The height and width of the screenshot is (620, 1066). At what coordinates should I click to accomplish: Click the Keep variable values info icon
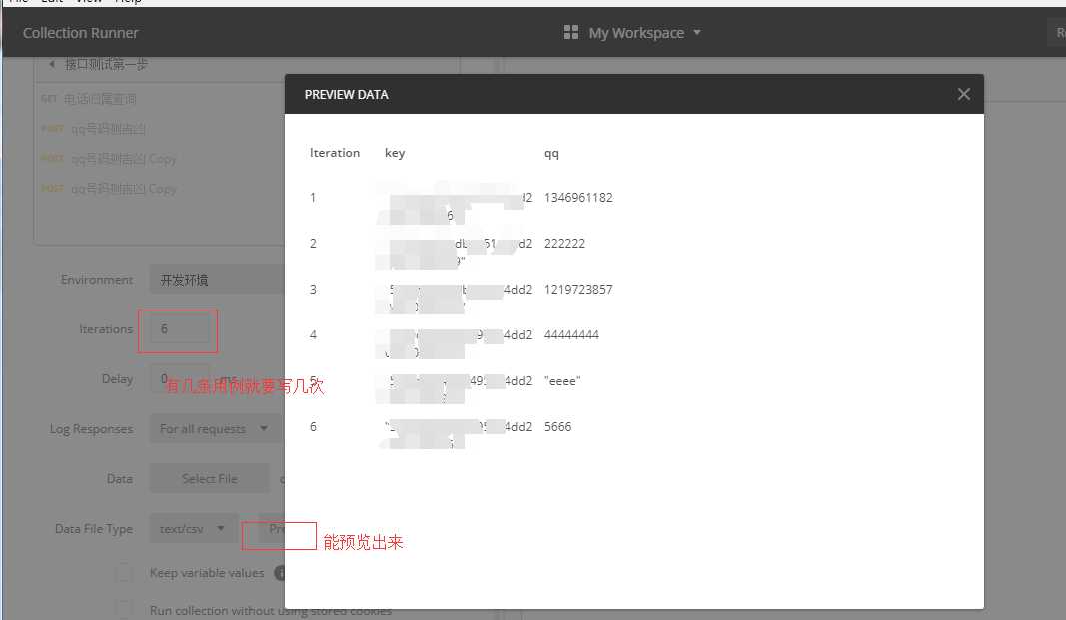(x=280, y=573)
